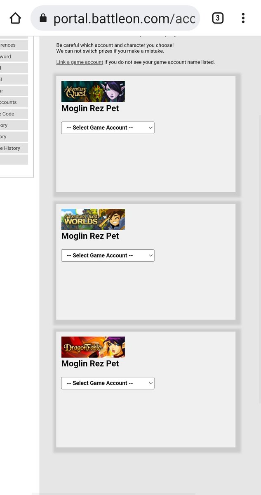Image resolution: width=261 pixels, height=495 pixels.
Task: Click 'Moglin Rez Pet' title under AdventureQuest banner
Action: tap(90, 108)
